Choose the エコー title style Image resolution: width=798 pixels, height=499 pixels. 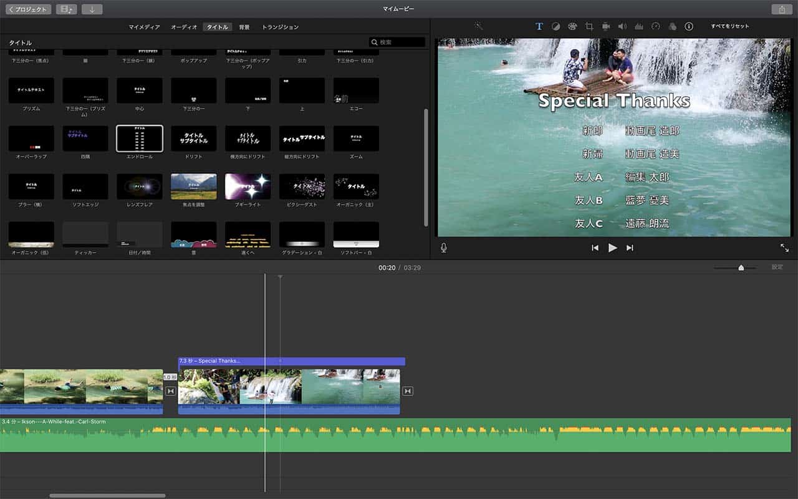356,90
